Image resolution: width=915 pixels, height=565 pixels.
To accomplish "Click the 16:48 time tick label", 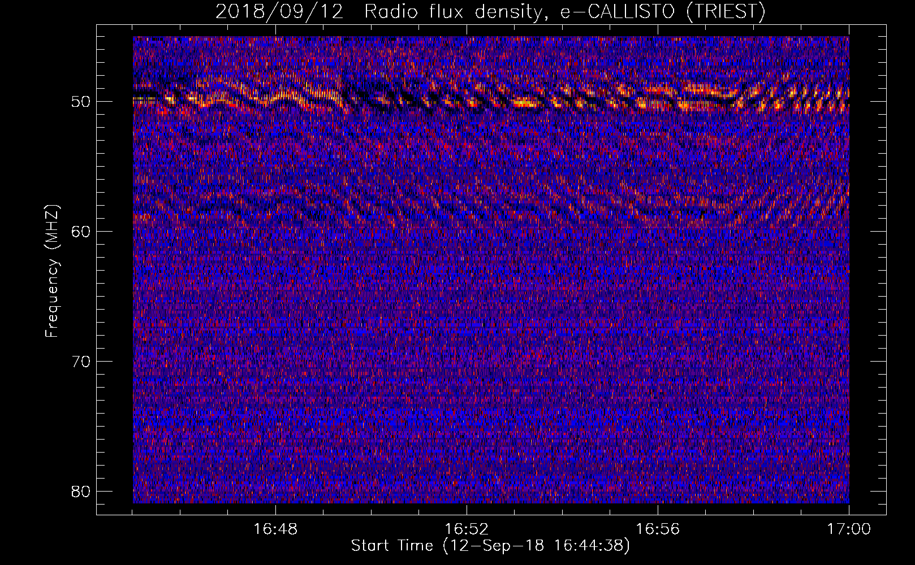I will [x=275, y=529].
